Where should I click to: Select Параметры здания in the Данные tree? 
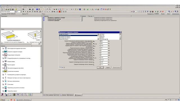click(12, 91)
